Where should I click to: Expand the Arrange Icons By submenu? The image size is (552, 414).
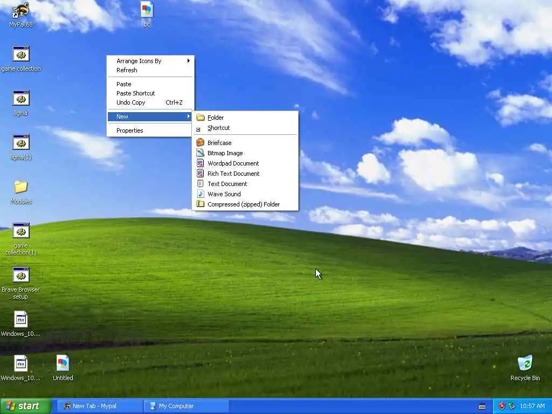(x=150, y=61)
